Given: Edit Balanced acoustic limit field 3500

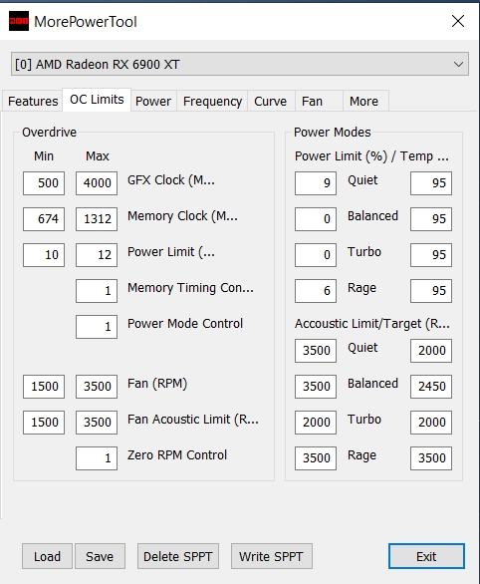Looking at the screenshot, I should click(316, 387).
